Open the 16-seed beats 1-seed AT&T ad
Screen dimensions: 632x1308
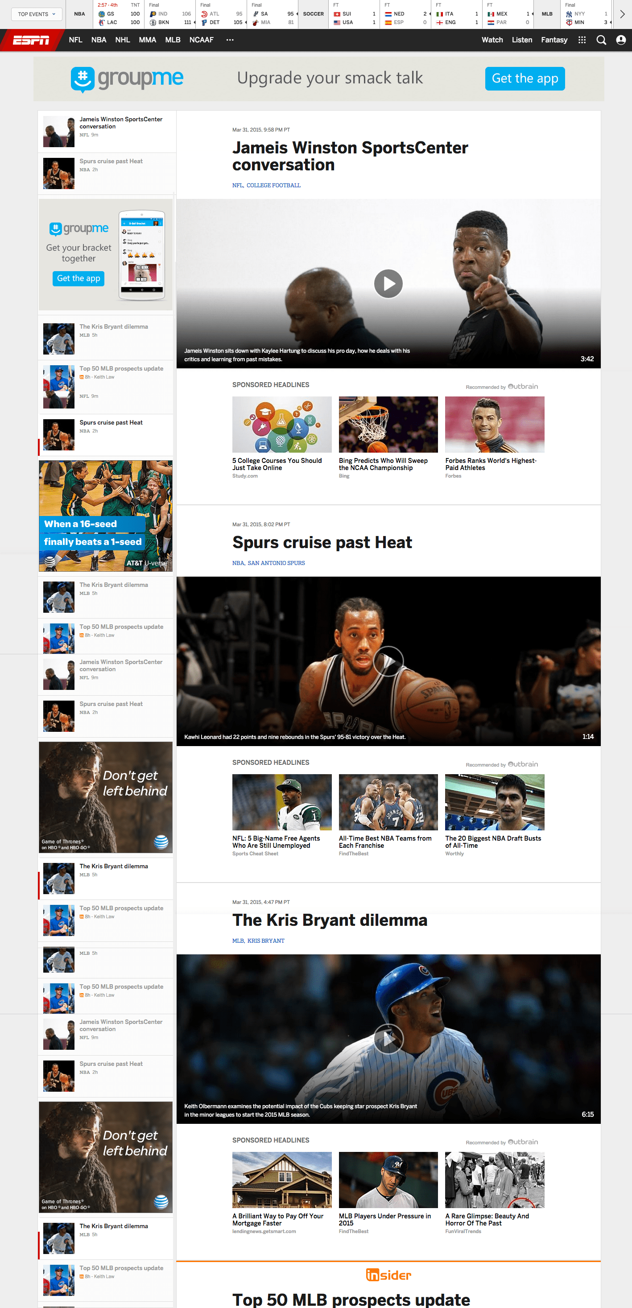point(106,516)
